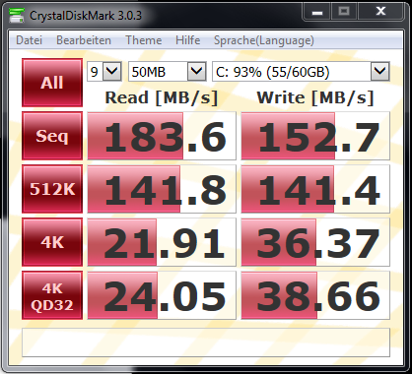Start the 4K QD32 benchmark
The width and height of the screenshot is (412, 374).
click(x=52, y=295)
